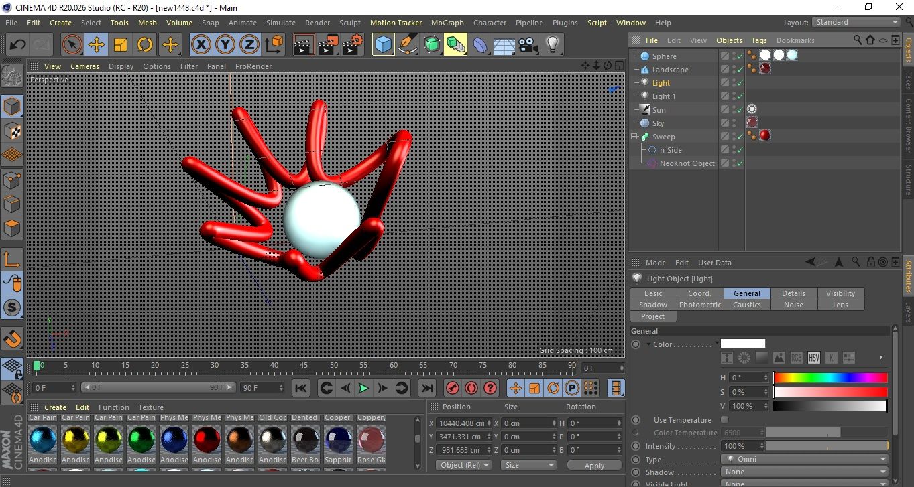Toggle the Color parameter keyframe radio button

636,344
